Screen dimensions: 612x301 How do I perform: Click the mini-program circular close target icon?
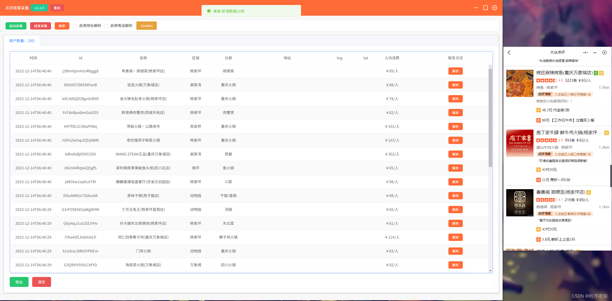point(604,53)
